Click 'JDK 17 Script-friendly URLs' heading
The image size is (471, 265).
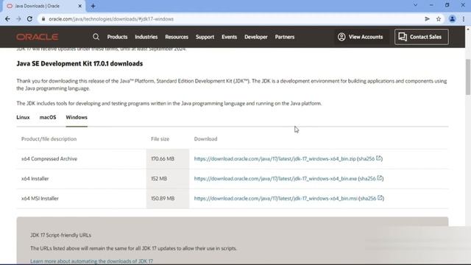[60, 236]
